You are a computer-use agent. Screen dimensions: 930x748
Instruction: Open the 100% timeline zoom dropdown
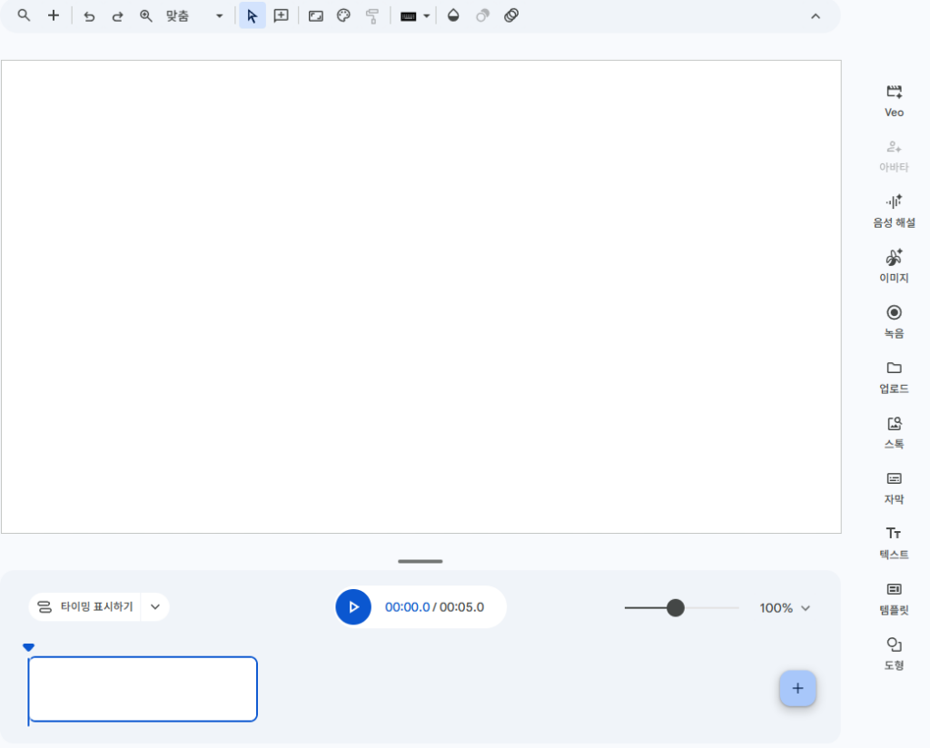[785, 608]
